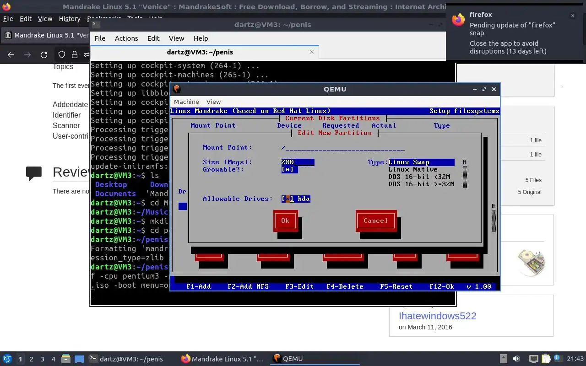This screenshot has width=586, height=366.
Task: Switch to workspace 2
Action: click(32, 359)
